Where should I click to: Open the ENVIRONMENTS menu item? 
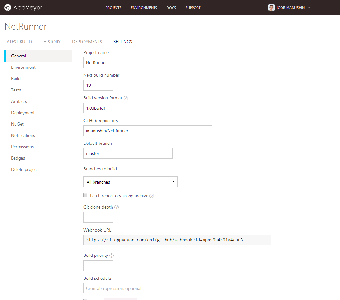(144, 7)
